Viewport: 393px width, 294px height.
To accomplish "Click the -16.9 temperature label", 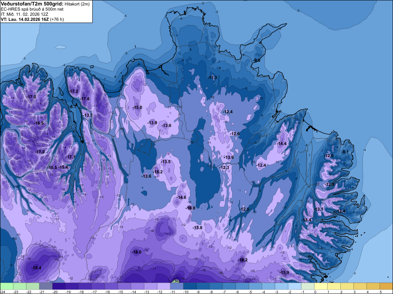I will [x=191, y=208].
